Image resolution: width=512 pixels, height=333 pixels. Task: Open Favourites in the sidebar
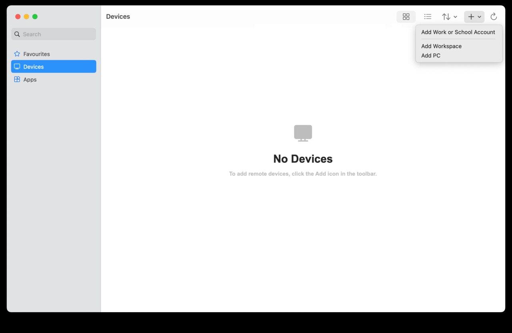point(54,54)
